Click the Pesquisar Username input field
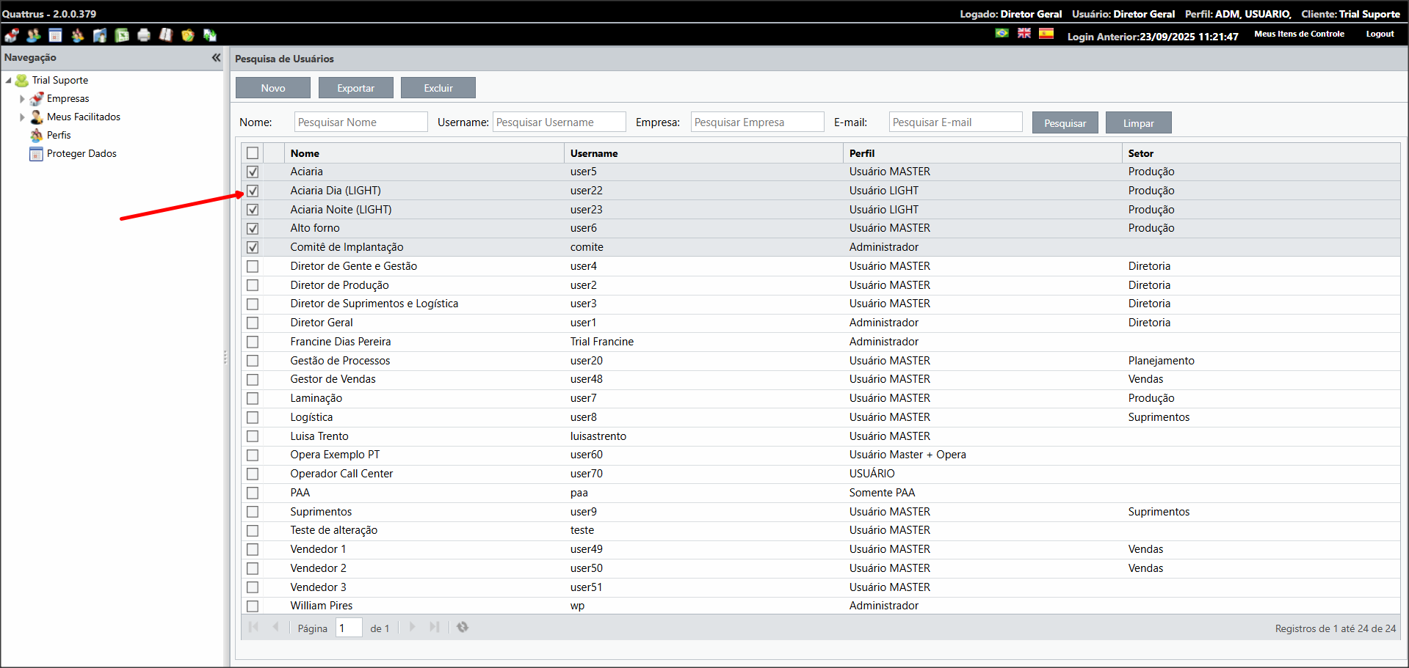1409x668 pixels. click(559, 122)
